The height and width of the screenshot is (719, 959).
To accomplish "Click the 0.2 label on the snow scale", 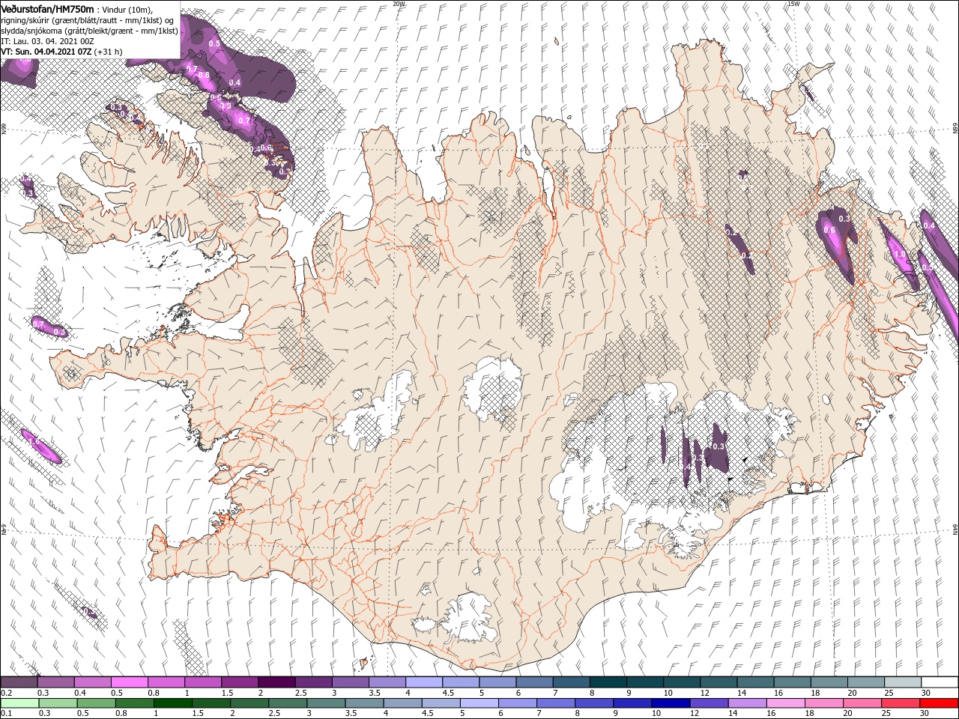I will click(7, 693).
